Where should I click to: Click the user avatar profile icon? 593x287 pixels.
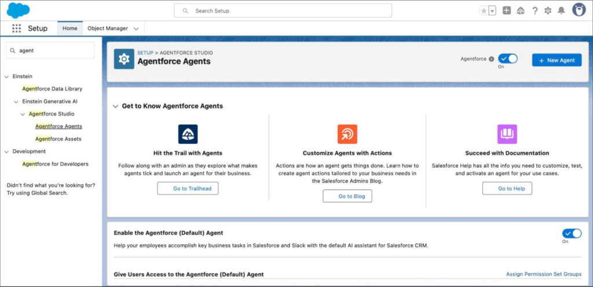pyautogui.click(x=579, y=10)
